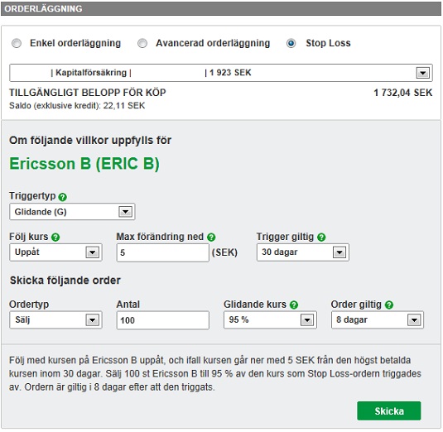This screenshot has width=443, height=432.
Task: Show help for Följ kurs
Action: point(55,238)
